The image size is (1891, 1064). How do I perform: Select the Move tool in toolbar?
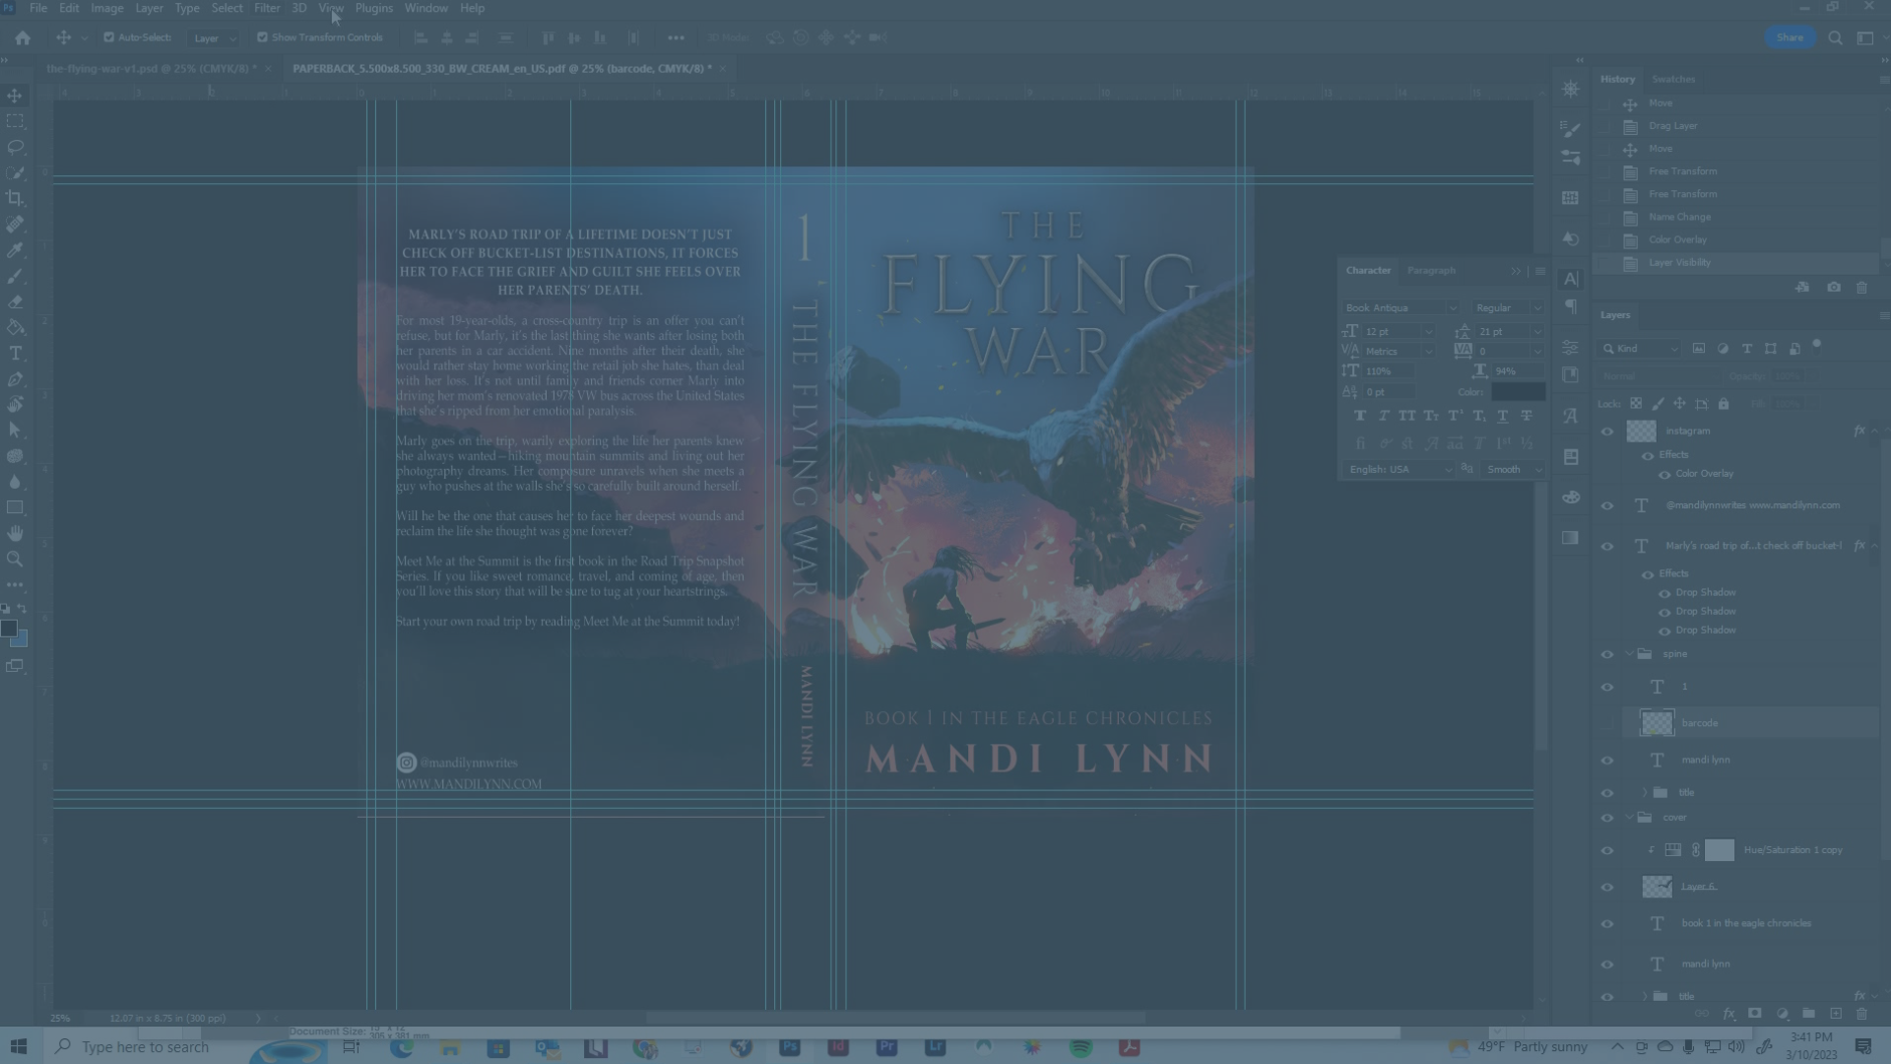(15, 96)
